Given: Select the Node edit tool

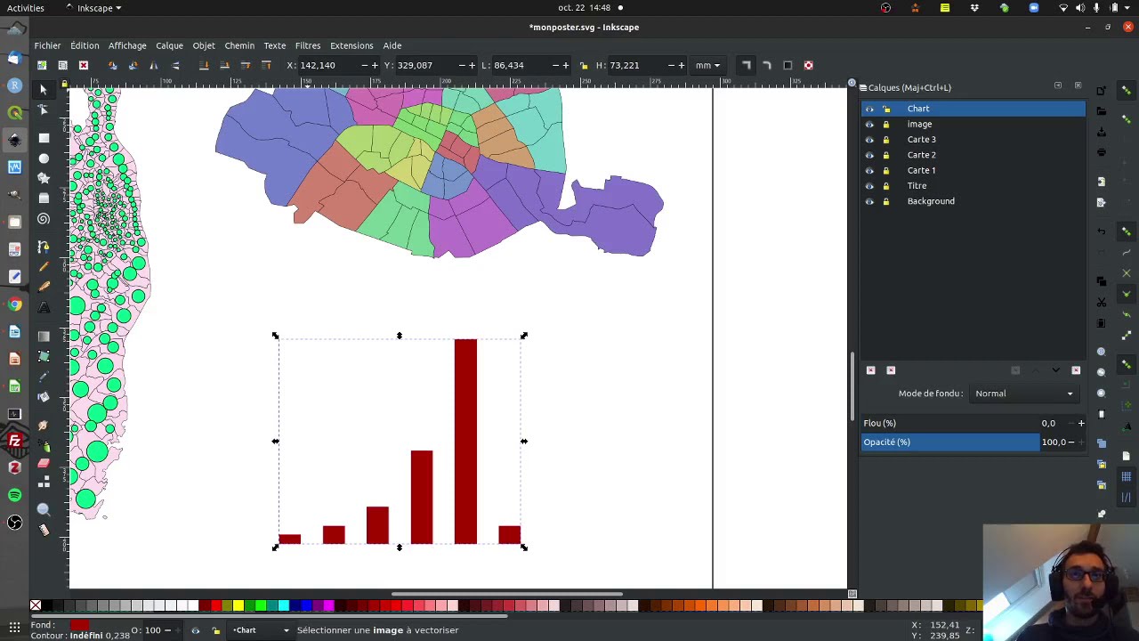Looking at the screenshot, I should click(44, 110).
